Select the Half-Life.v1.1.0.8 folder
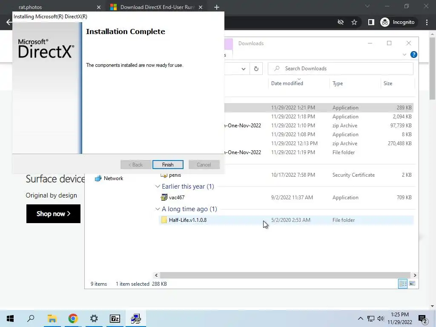Screen dimensions: 436x327 coord(286,220)
